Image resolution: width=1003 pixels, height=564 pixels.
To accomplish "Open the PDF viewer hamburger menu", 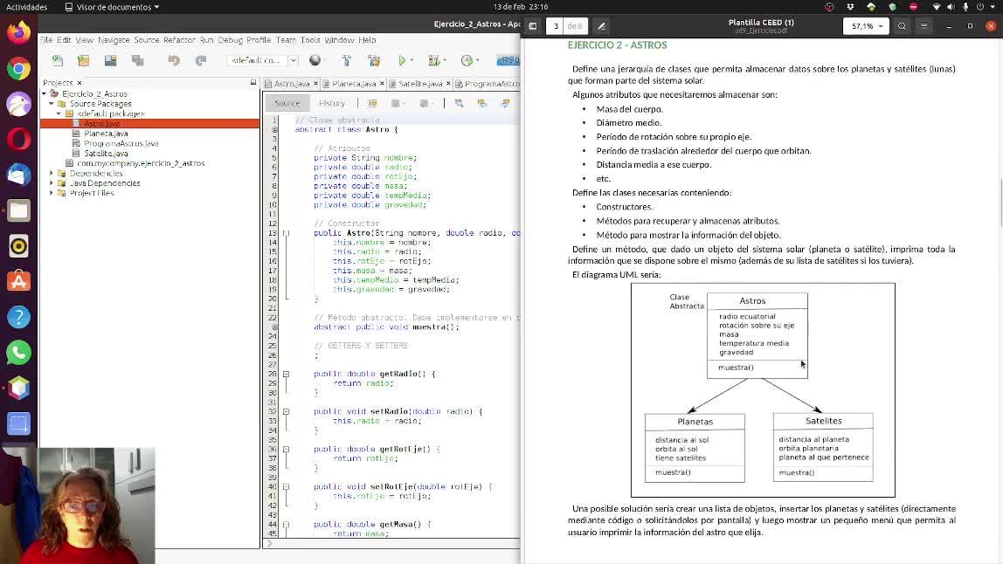I will pos(923,26).
